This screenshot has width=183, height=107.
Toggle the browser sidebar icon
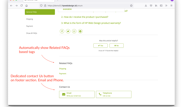[x=161, y=5]
